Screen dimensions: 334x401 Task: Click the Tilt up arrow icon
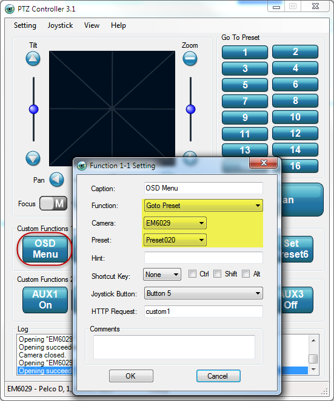pos(33,59)
